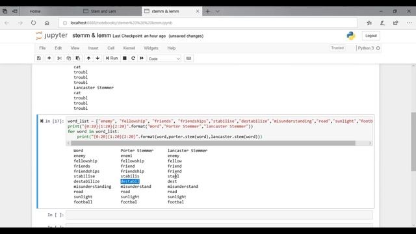Click the horizontal scrollbar of code cell

(213, 143)
